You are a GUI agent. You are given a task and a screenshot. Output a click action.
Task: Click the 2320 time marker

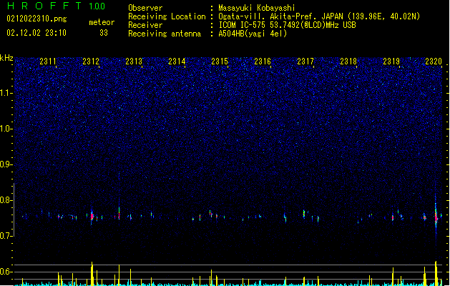[x=434, y=61]
